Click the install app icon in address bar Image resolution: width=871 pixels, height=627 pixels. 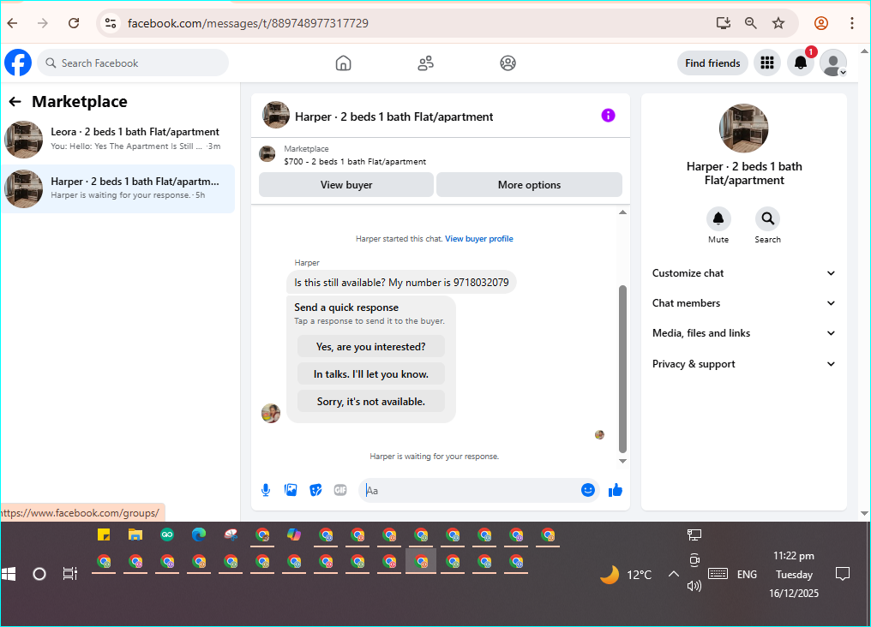tap(723, 23)
